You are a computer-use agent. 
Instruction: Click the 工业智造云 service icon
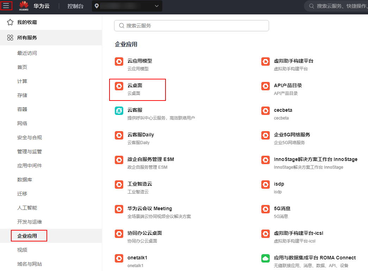(x=119, y=185)
